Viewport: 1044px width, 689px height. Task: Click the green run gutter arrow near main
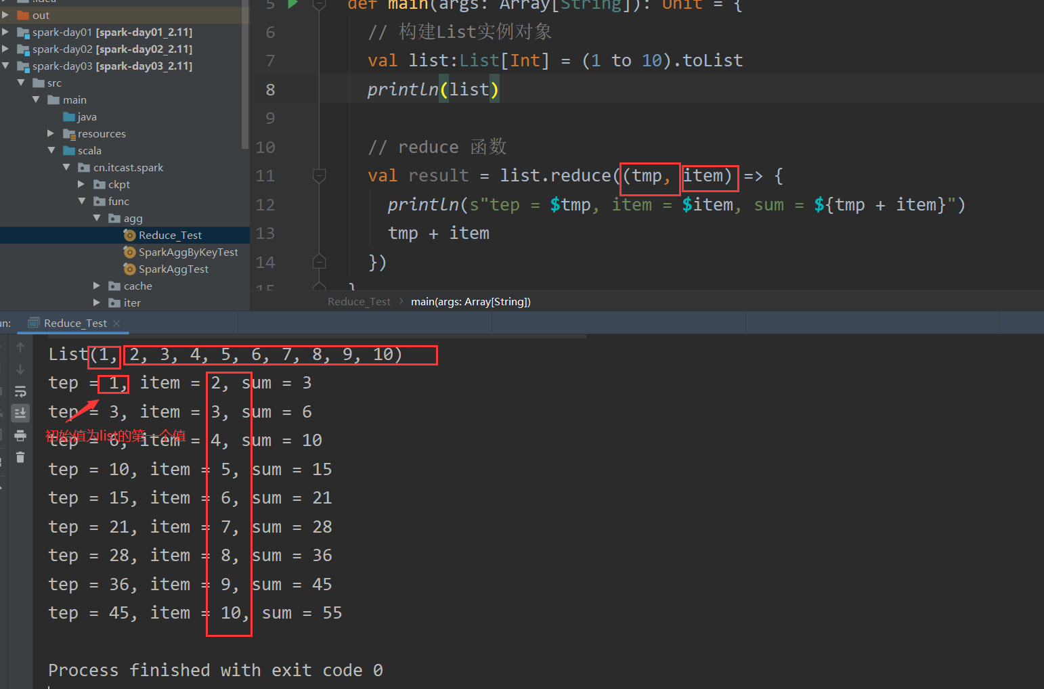pyautogui.click(x=292, y=5)
